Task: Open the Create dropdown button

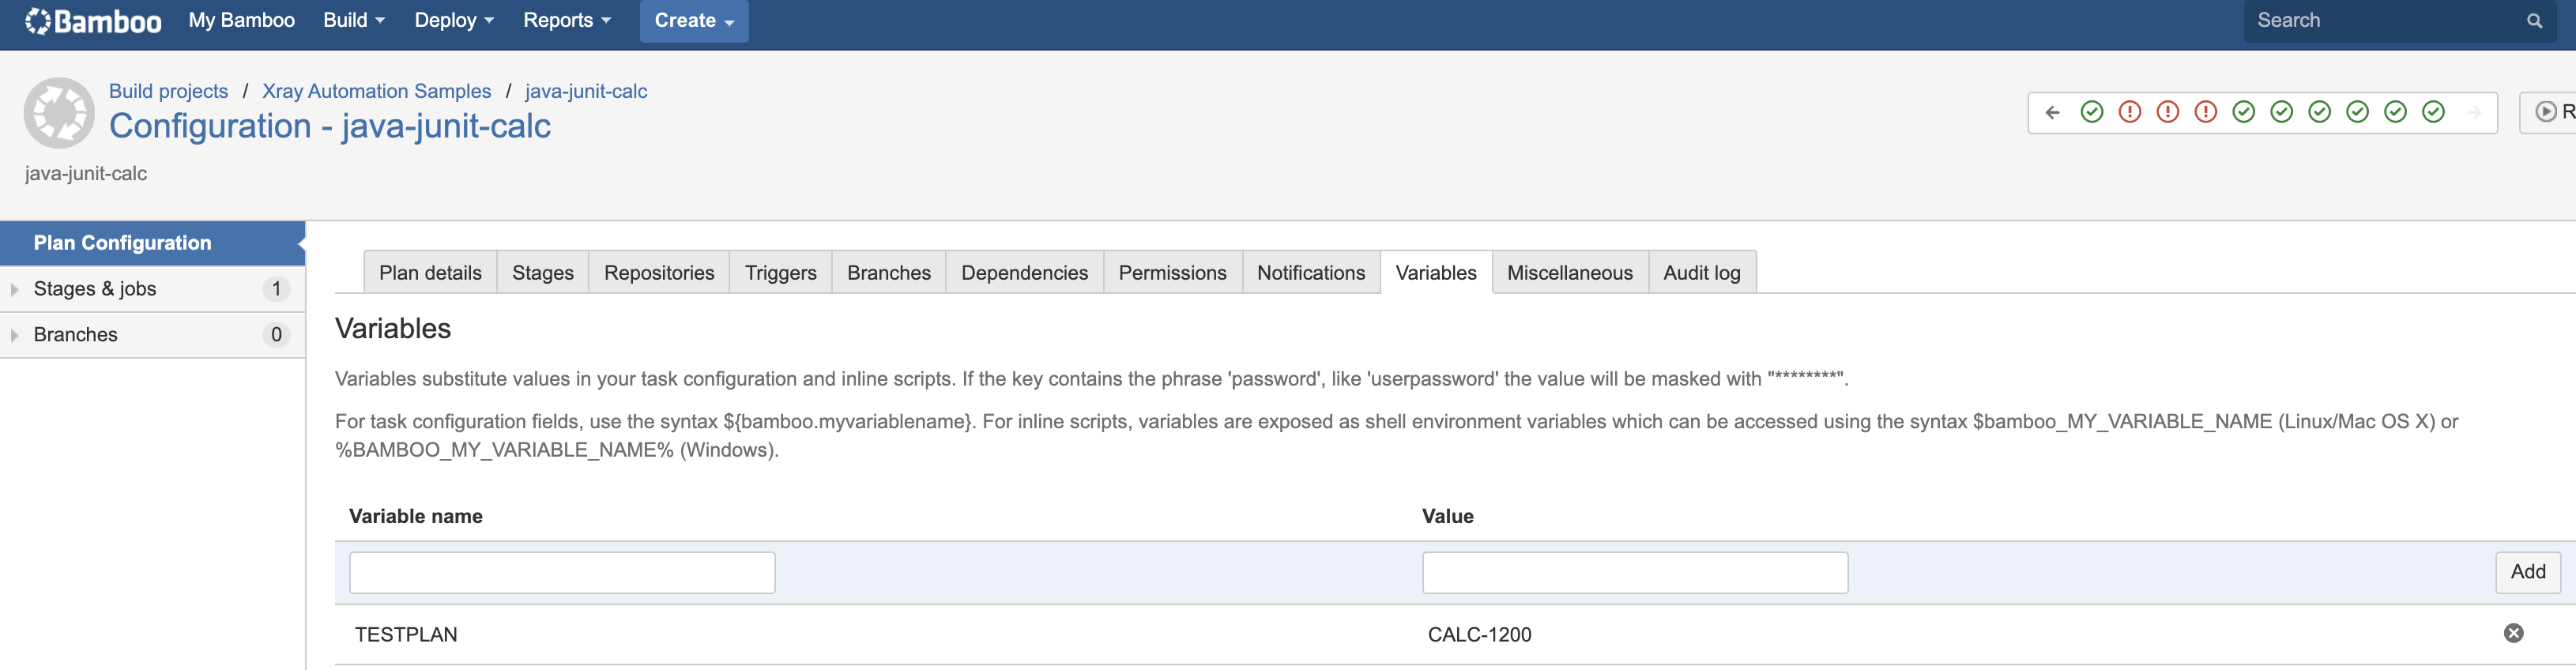Action: coord(694,21)
